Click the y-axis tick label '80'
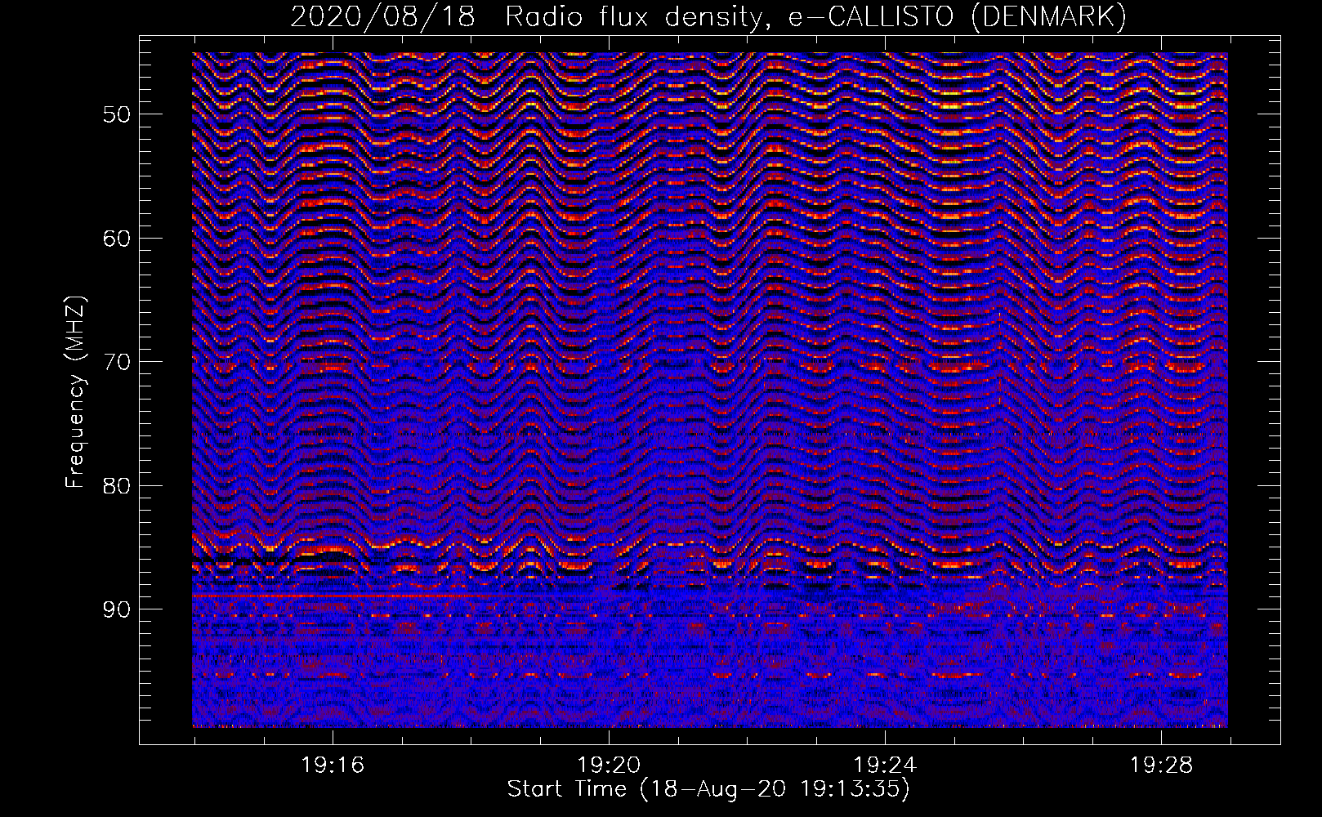The width and height of the screenshot is (1322, 817). pos(117,486)
